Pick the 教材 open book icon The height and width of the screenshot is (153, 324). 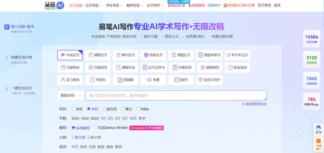coord(177,80)
